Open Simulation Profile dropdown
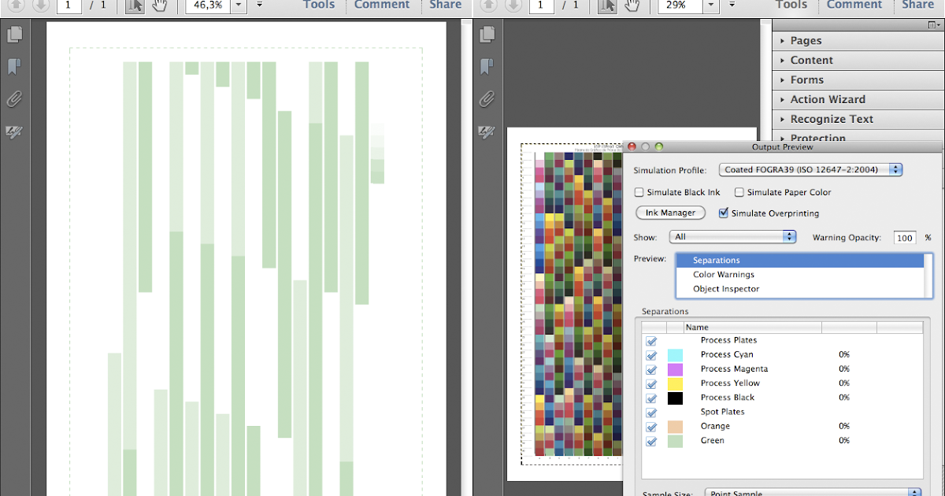The height and width of the screenshot is (496, 945). pos(810,169)
